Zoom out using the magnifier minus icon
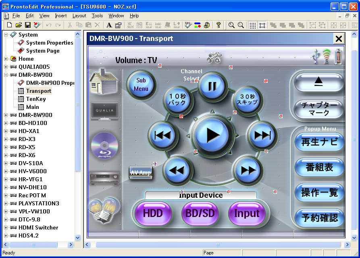The height and width of the screenshot is (258, 360). pyautogui.click(x=241, y=25)
